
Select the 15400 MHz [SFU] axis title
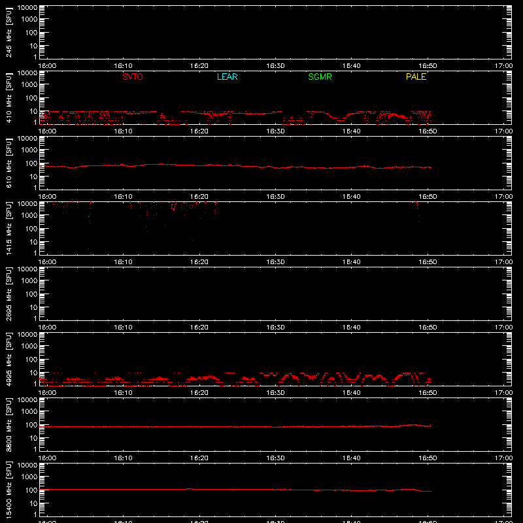[9, 490]
